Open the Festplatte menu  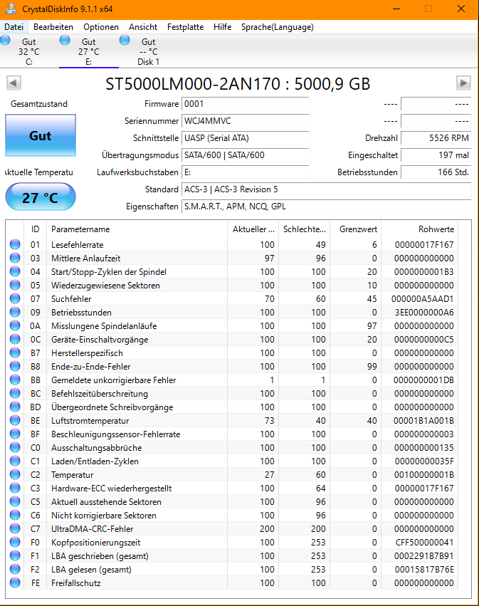[186, 27]
